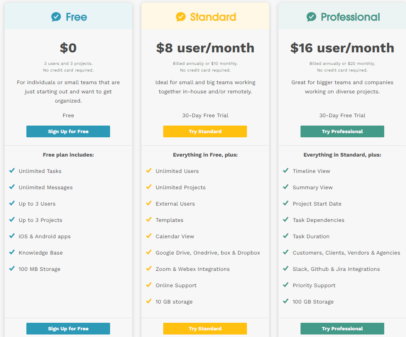406x337 pixels.
Task: Click the Try Standard button
Action: tap(205, 131)
